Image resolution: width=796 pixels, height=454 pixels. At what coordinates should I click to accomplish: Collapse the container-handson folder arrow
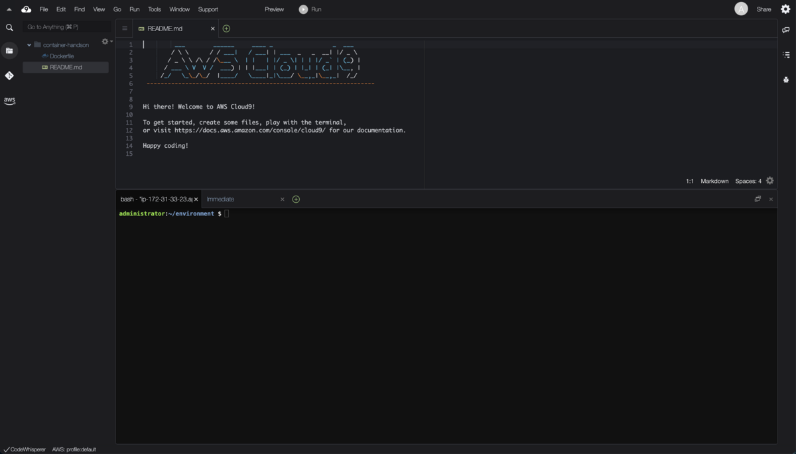click(29, 45)
